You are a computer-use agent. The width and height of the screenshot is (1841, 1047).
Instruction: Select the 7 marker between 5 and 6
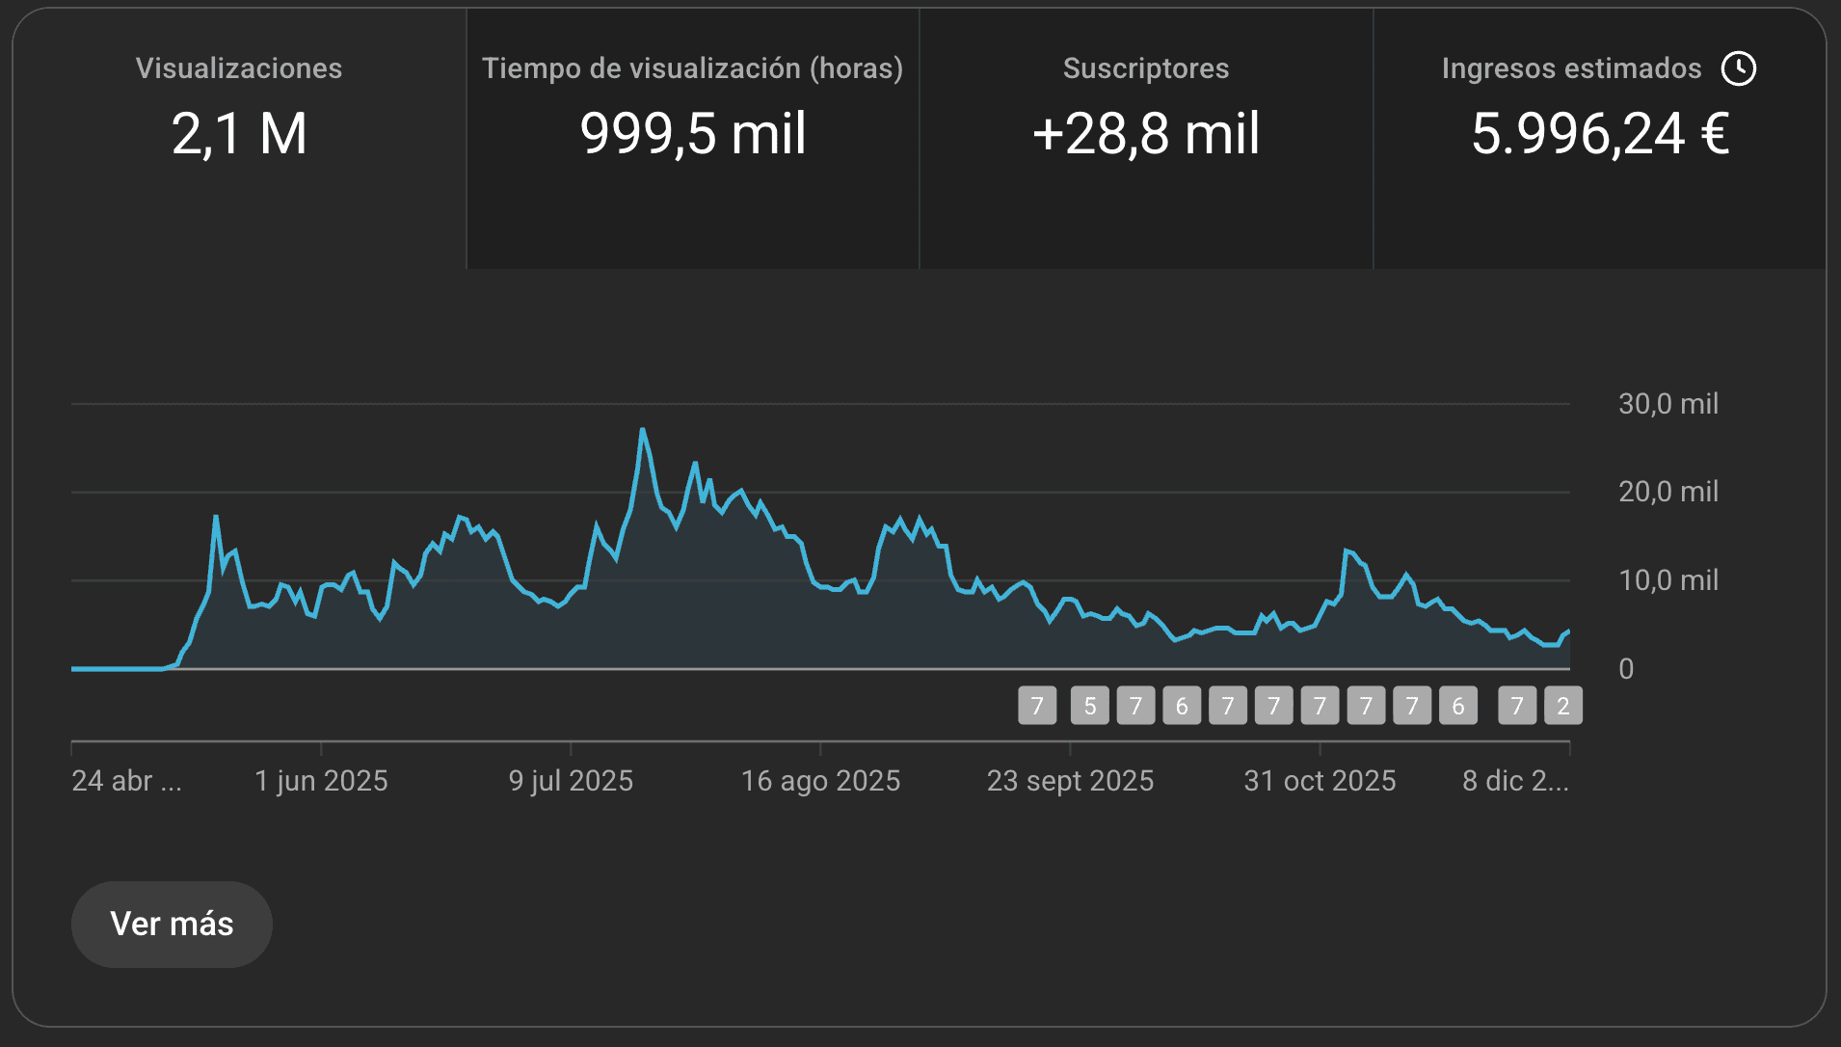coord(1135,706)
